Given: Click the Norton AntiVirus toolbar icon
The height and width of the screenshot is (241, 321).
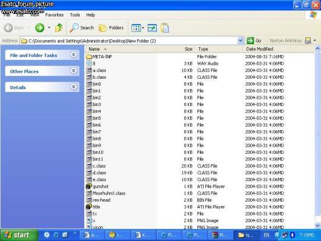Looking at the screenshot, I should [x=308, y=41].
